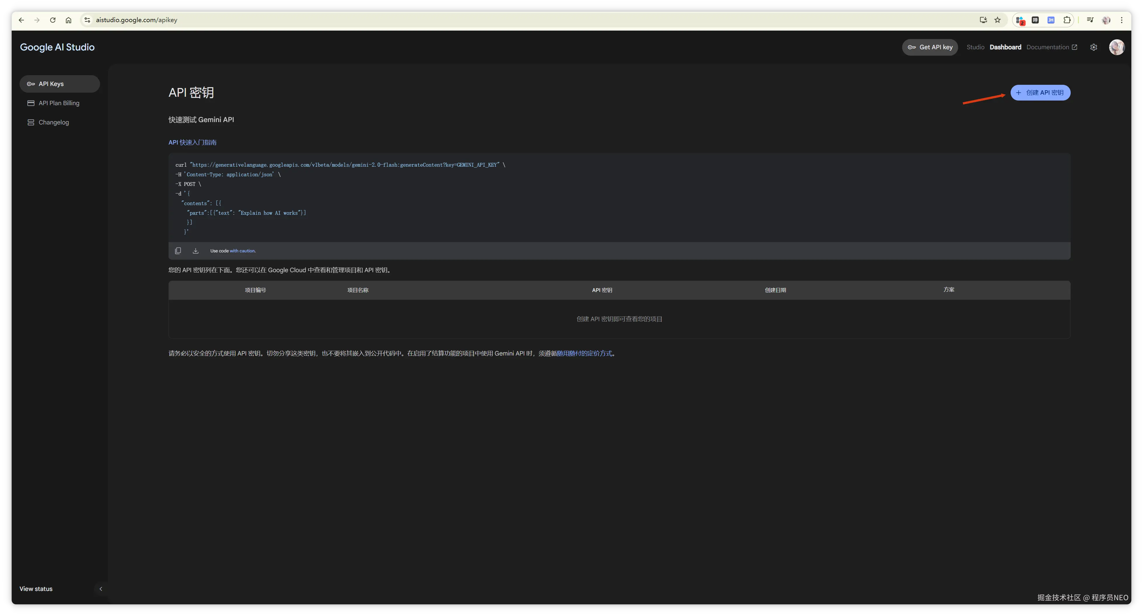The width and height of the screenshot is (1143, 616).
Task: Copy the curl code snippet
Action: 178,251
